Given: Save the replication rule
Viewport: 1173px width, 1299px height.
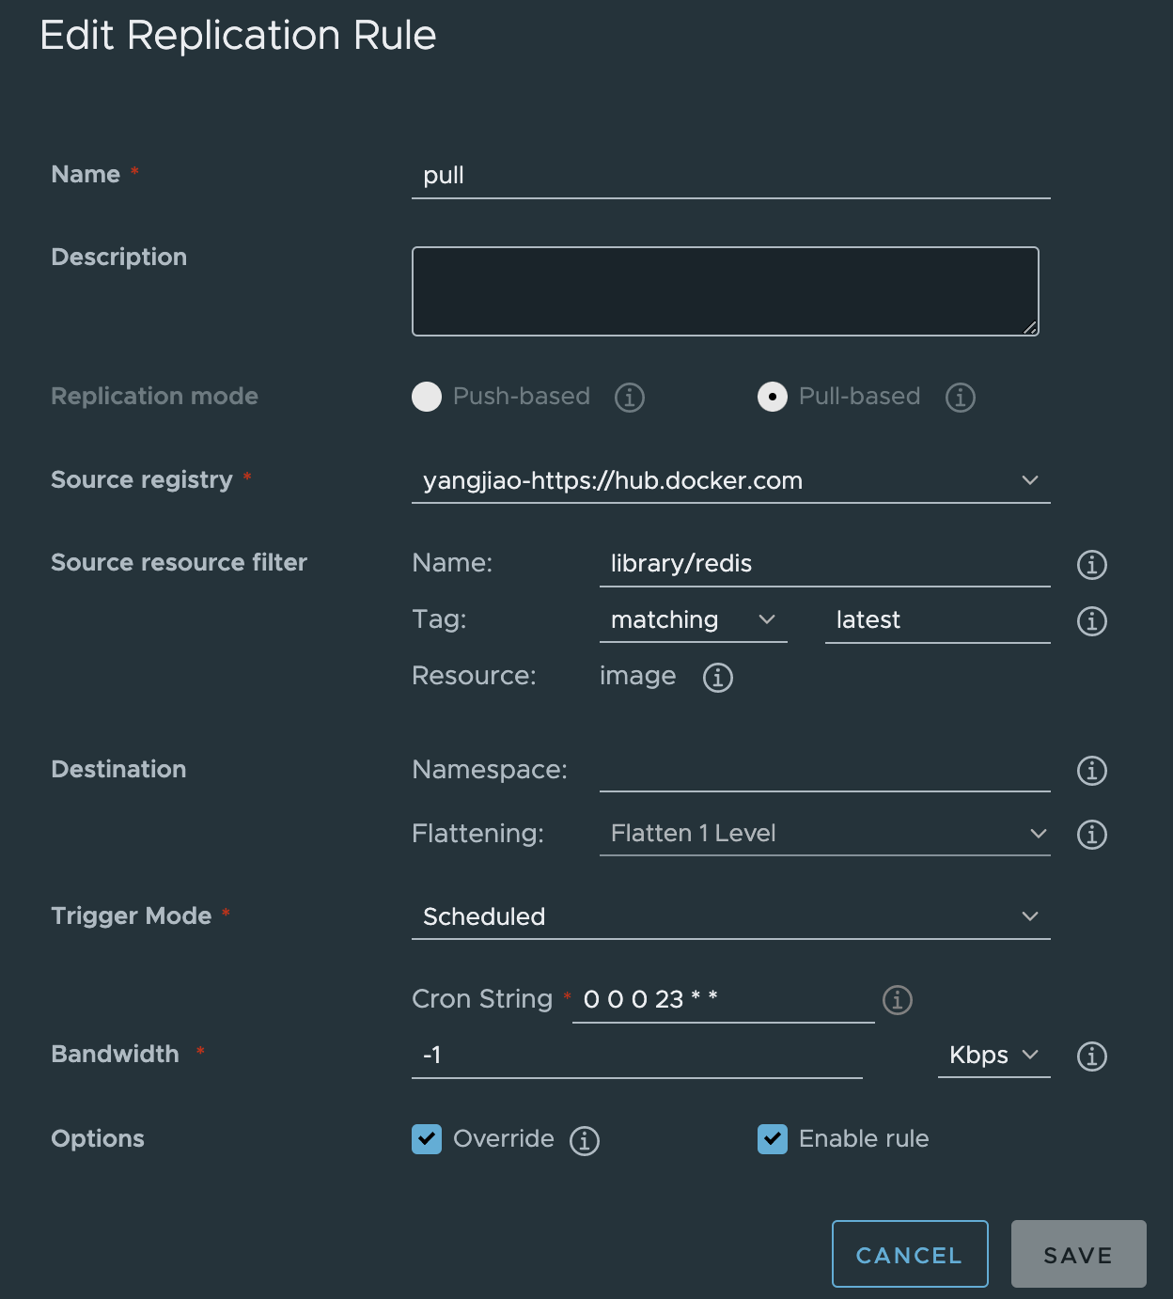Looking at the screenshot, I should [x=1078, y=1254].
